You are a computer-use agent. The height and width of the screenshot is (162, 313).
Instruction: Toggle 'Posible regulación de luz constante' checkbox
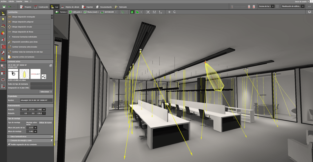point(9,144)
